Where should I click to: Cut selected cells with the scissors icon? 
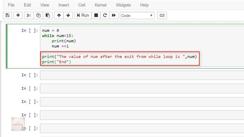click(29, 15)
